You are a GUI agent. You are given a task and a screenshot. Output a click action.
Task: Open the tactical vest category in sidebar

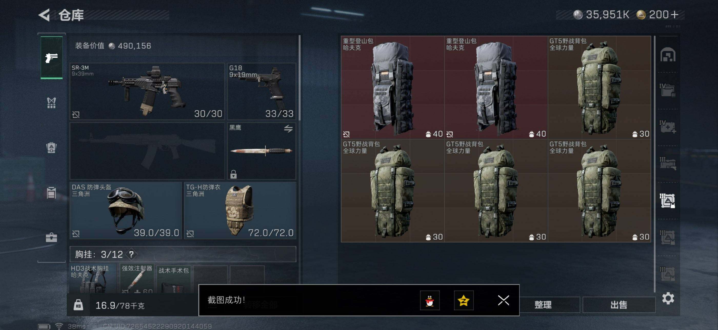click(x=51, y=103)
